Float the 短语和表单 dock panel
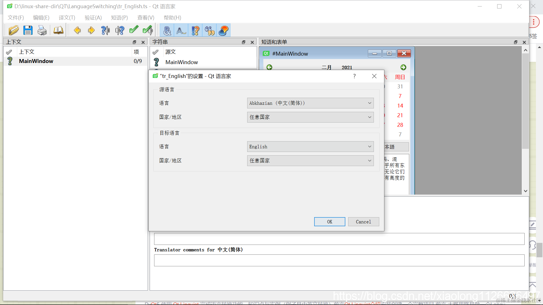Screen dimensions: 543x305 (516, 42)
